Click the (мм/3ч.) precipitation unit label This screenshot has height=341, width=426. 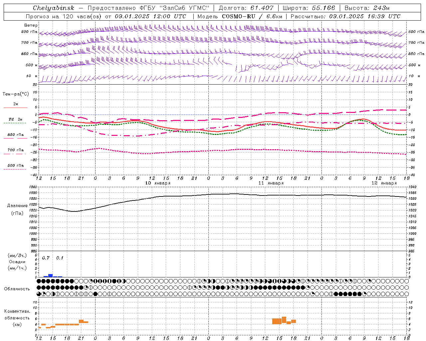coord(17,255)
